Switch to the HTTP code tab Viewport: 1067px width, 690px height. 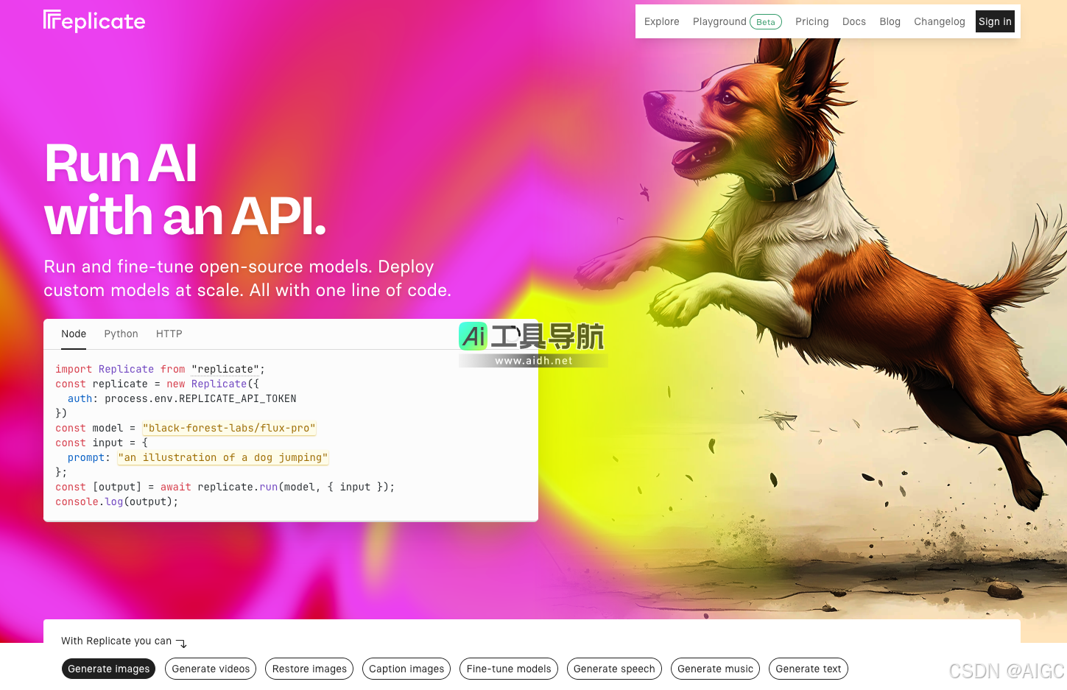point(169,334)
